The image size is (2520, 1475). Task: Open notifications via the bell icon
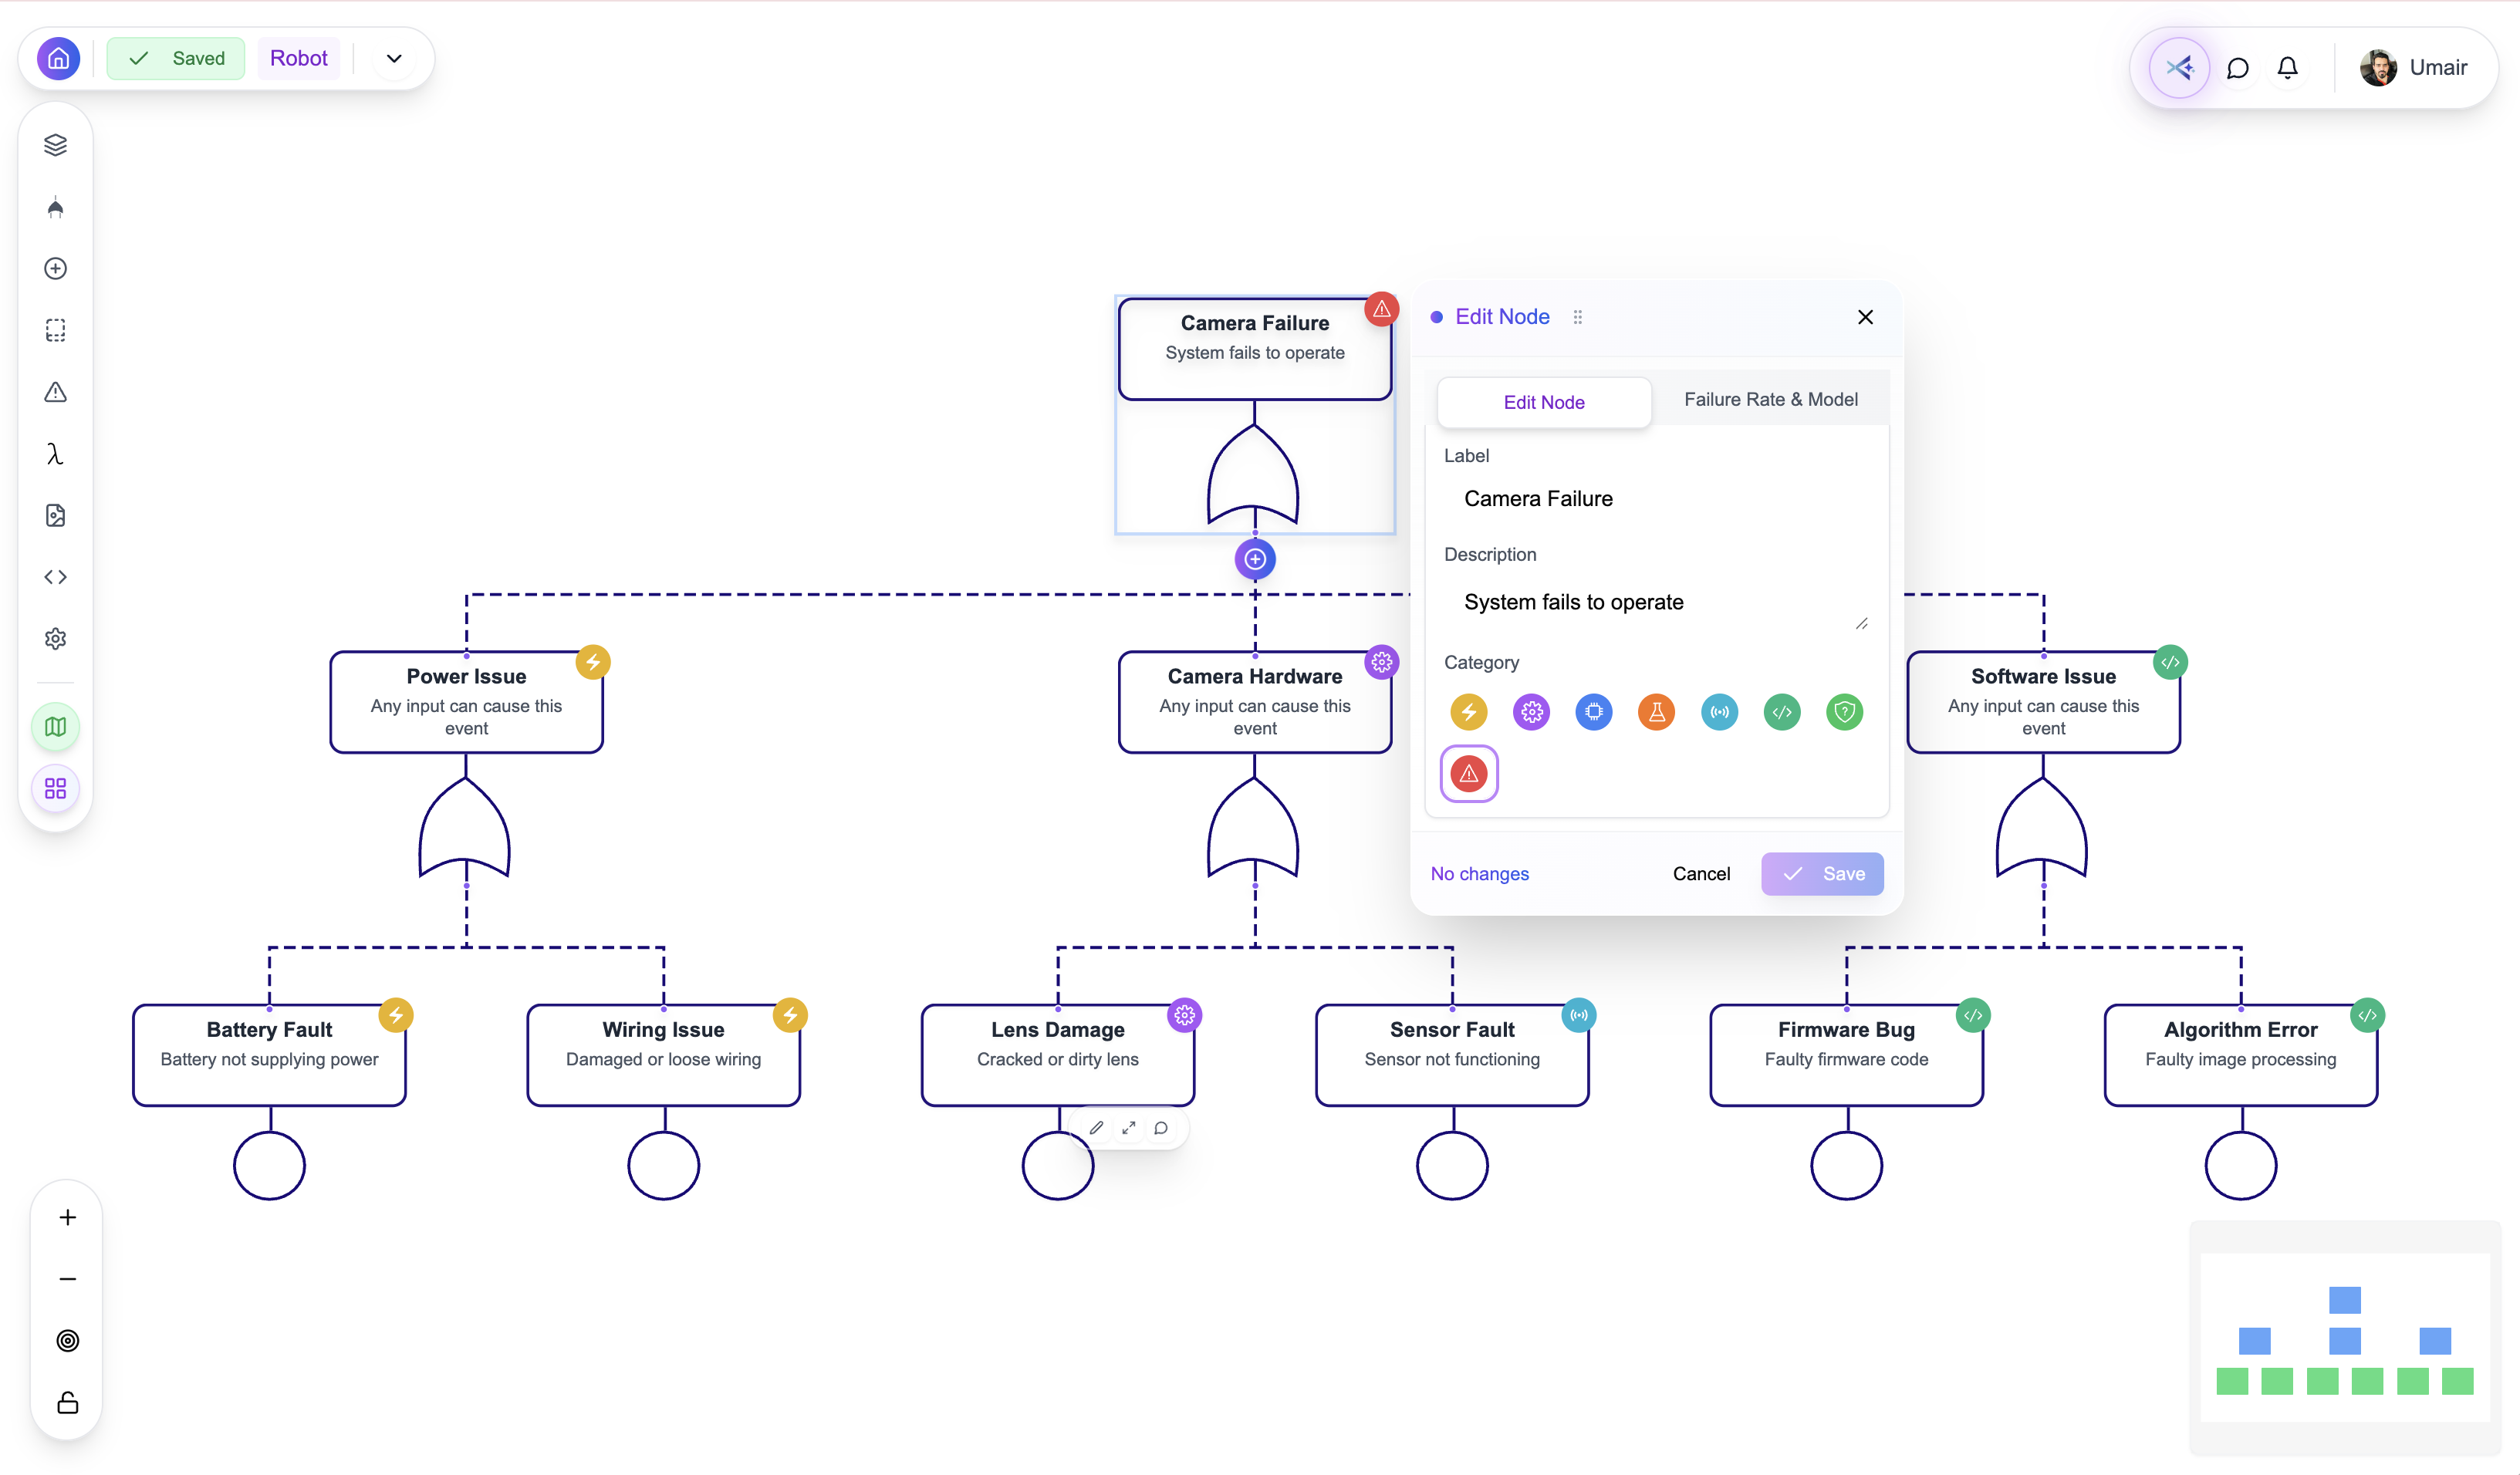tap(2287, 67)
